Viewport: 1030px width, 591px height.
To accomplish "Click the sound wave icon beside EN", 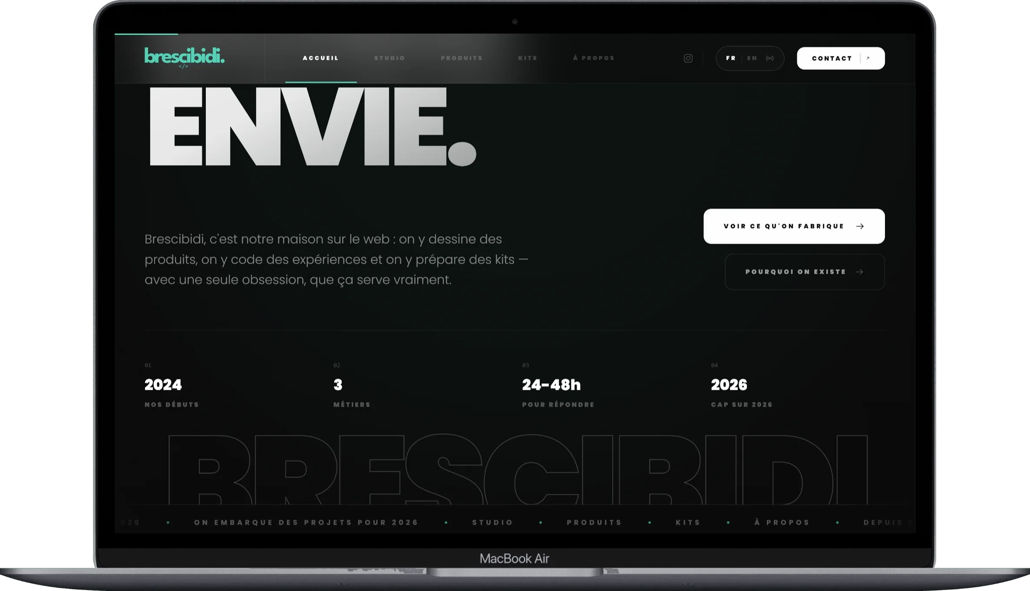I will pyautogui.click(x=769, y=58).
